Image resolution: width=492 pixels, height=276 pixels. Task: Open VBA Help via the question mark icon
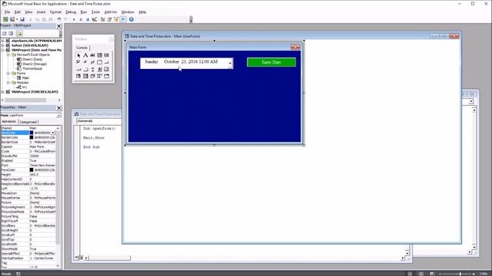[x=131, y=19]
